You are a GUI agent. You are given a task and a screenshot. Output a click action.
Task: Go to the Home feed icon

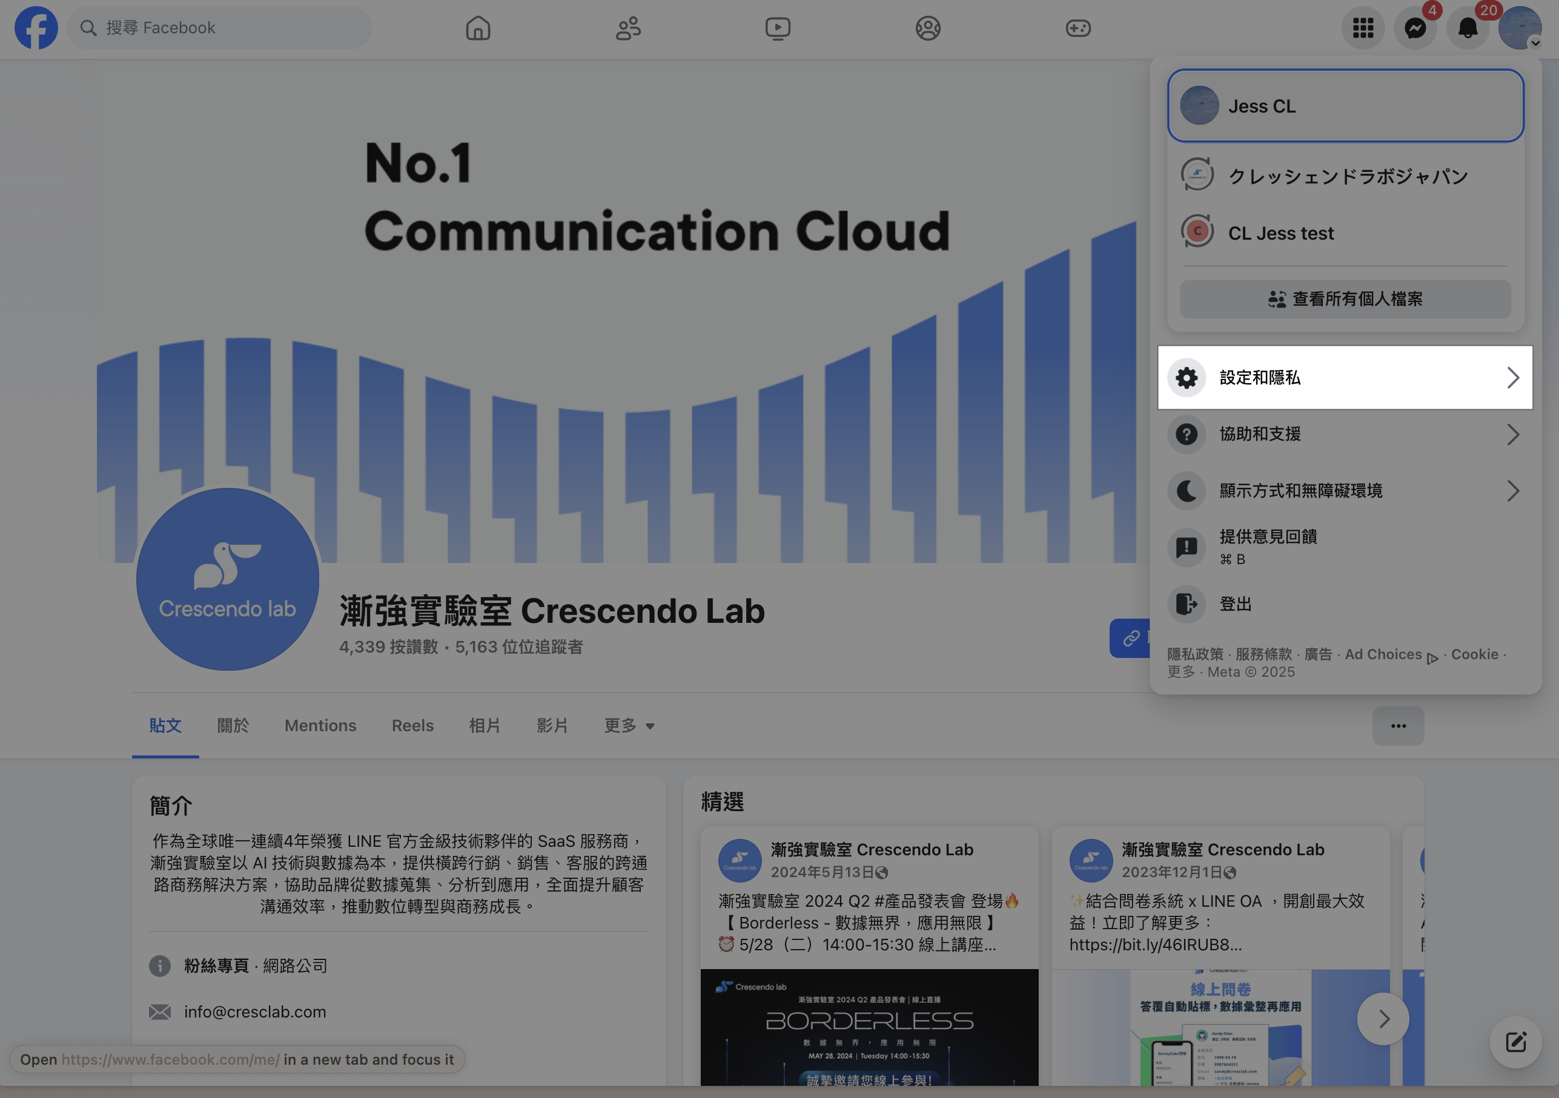click(478, 28)
